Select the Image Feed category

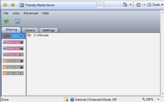coord(13,67)
